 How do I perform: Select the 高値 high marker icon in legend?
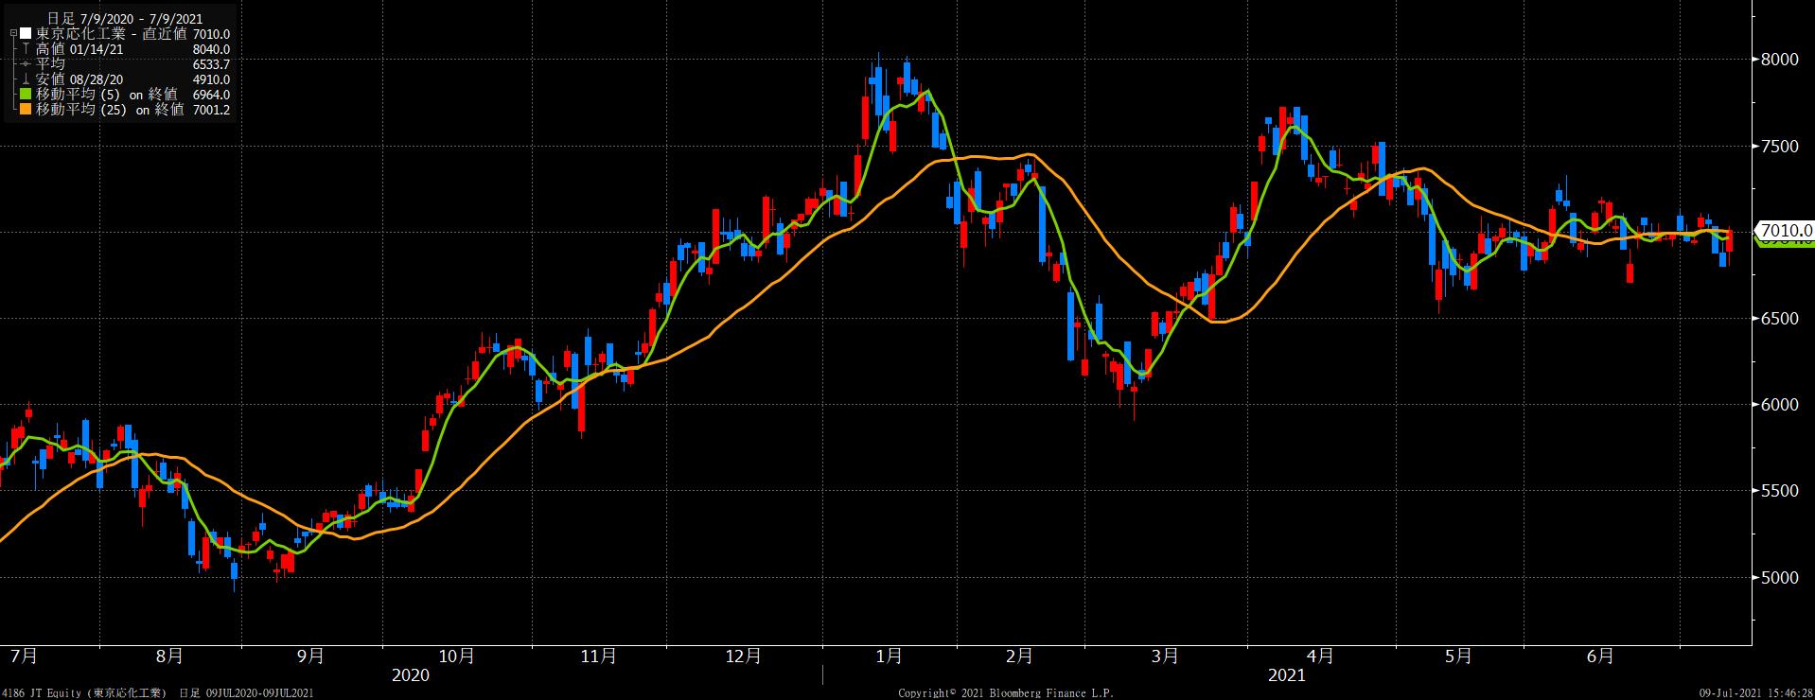point(26,49)
